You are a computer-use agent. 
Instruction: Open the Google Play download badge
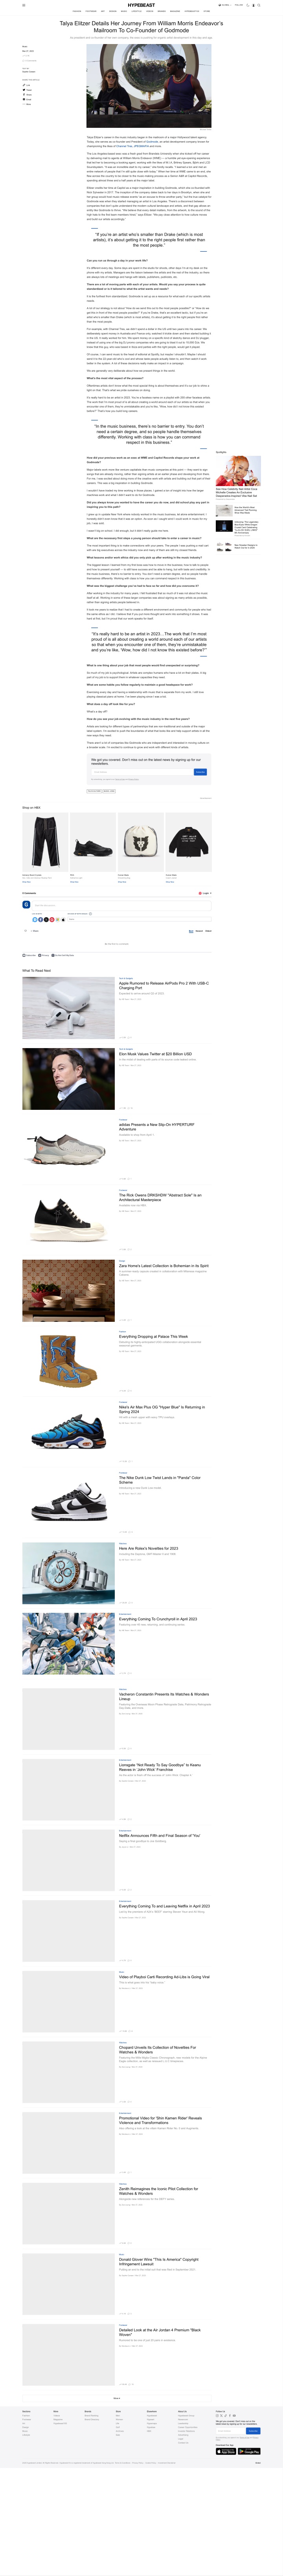coord(249,2451)
